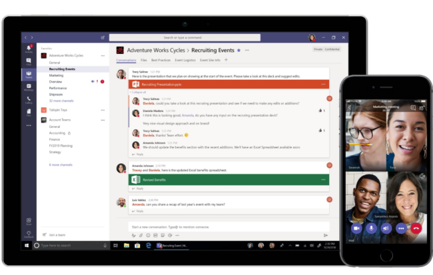Viewport: 433px width, 275px height.
Task: Open the emoji picker in compose bar
Action: 148,235
